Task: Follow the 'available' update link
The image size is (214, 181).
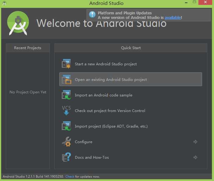Action: click(x=173, y=17)
